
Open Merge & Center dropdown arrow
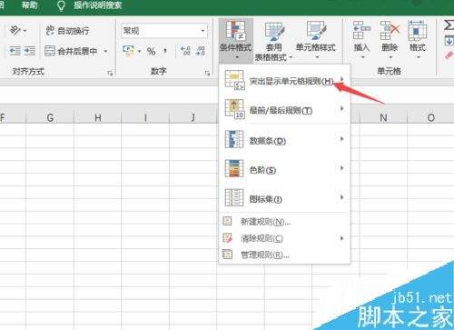pos(105,51)
